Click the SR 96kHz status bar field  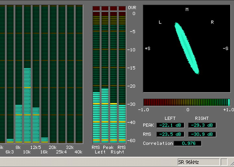[x=198, y=161]
